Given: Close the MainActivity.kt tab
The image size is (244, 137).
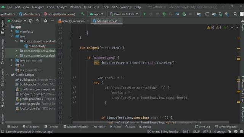Looking at the screenshot, I should click(120, 21).
